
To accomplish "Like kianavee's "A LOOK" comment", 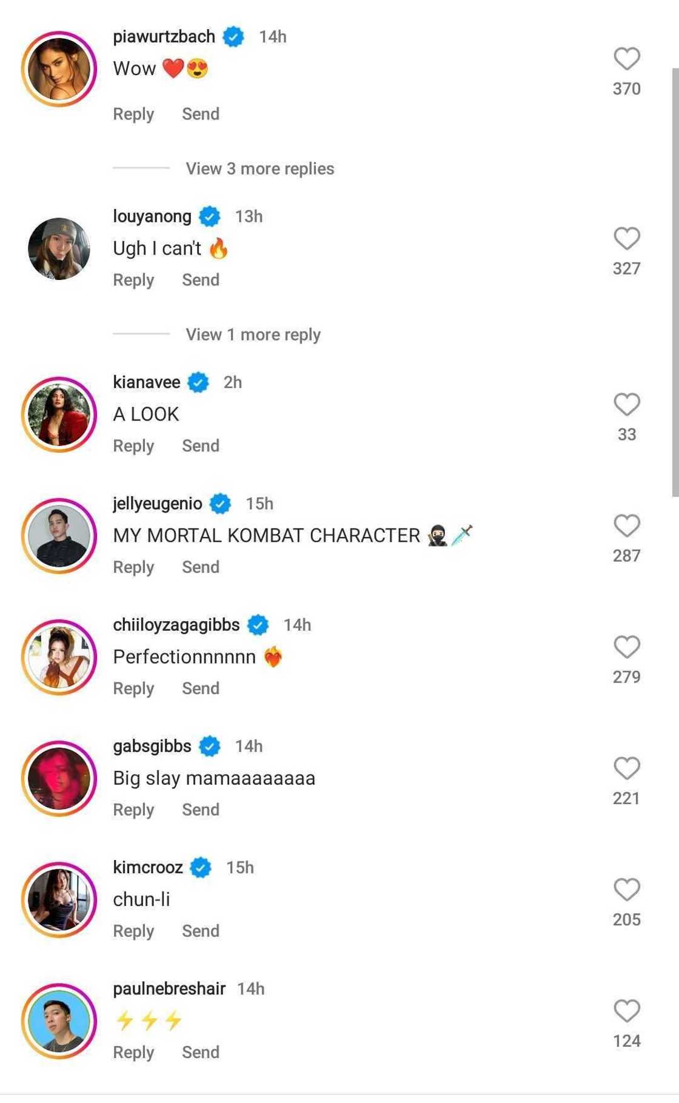I will click(626, 405).
